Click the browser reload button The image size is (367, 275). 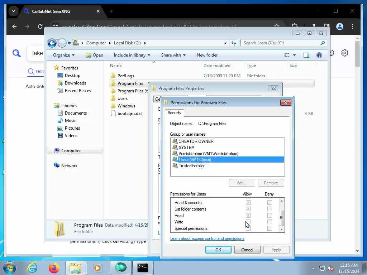40,26
